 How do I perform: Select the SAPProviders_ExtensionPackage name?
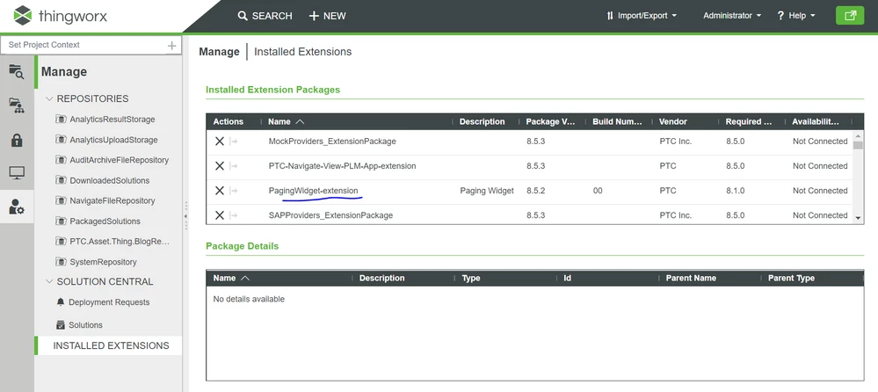pyautogui.click(x=330, y=215)
